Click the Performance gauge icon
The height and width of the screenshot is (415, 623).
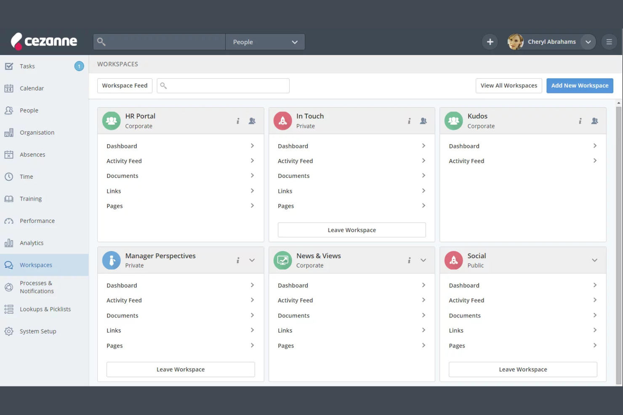tap(9, 221)
